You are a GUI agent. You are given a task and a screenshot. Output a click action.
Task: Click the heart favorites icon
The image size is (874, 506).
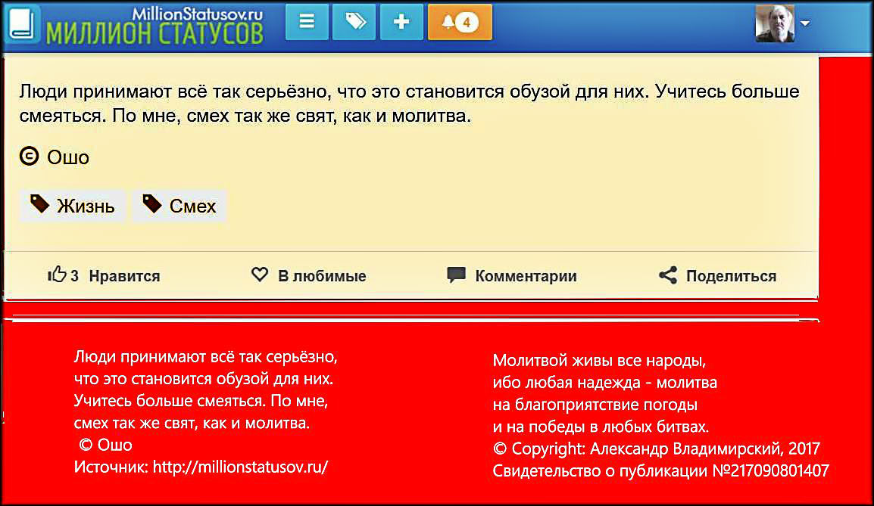(x=260, y=275)
